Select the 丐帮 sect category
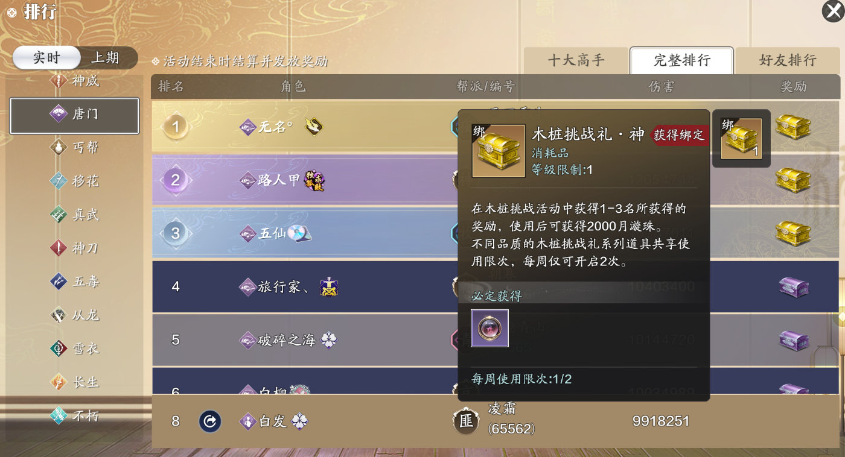845x457 pixels. click(74, 148)
